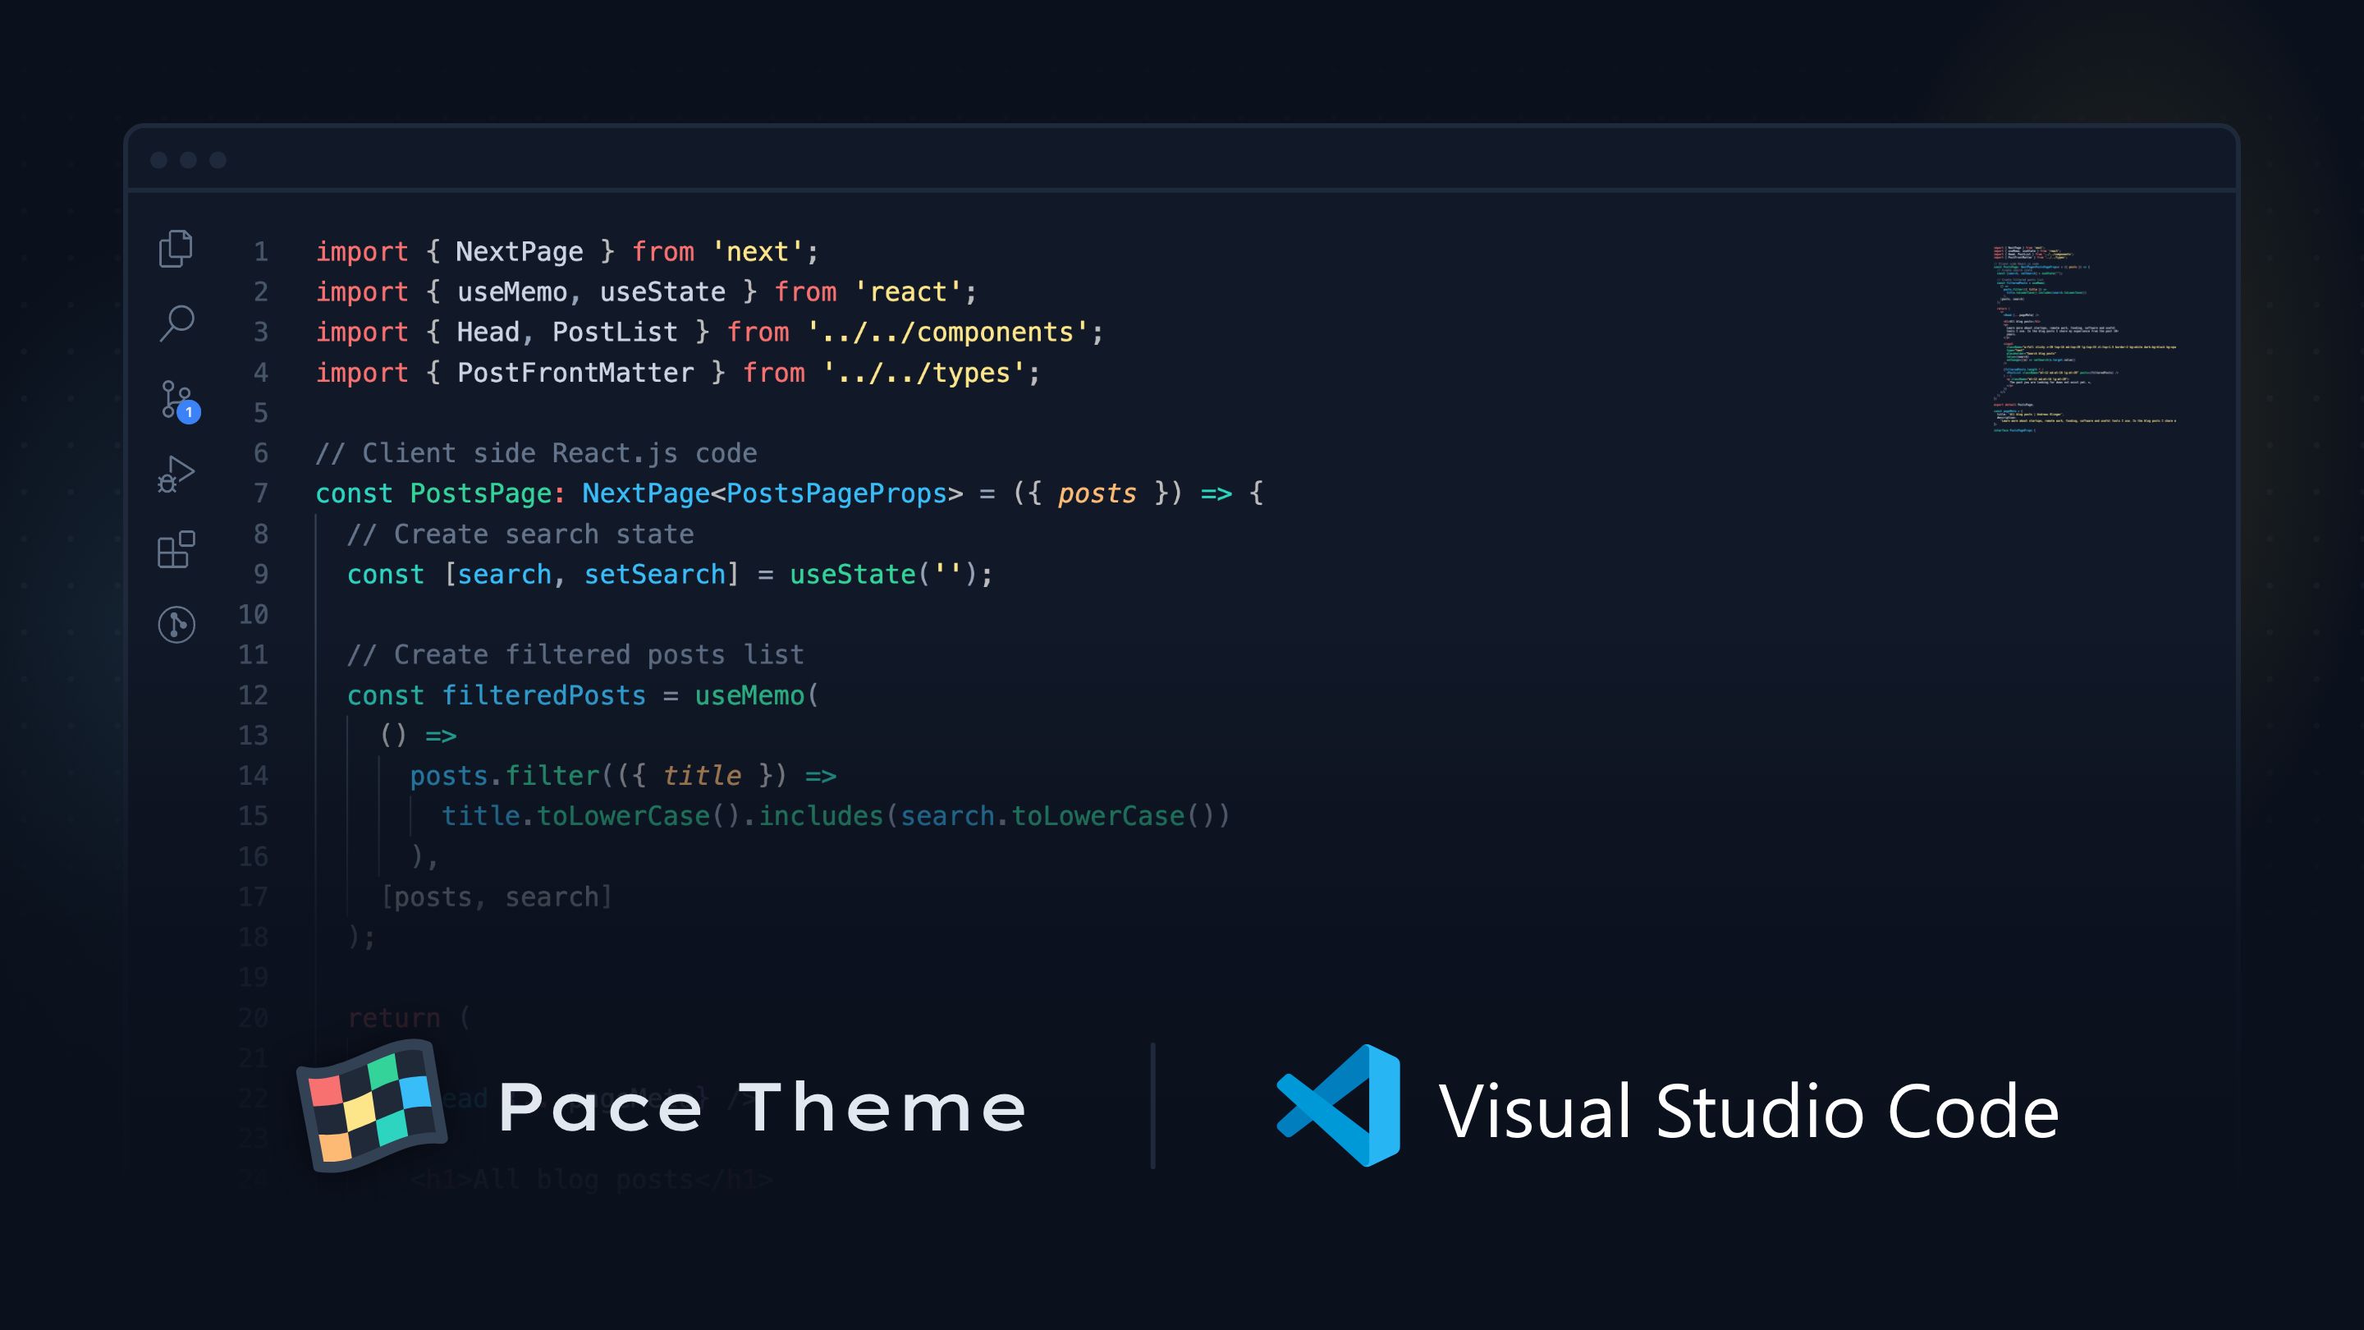Click the '// Client side React.js code' comment

coord(536,453)
